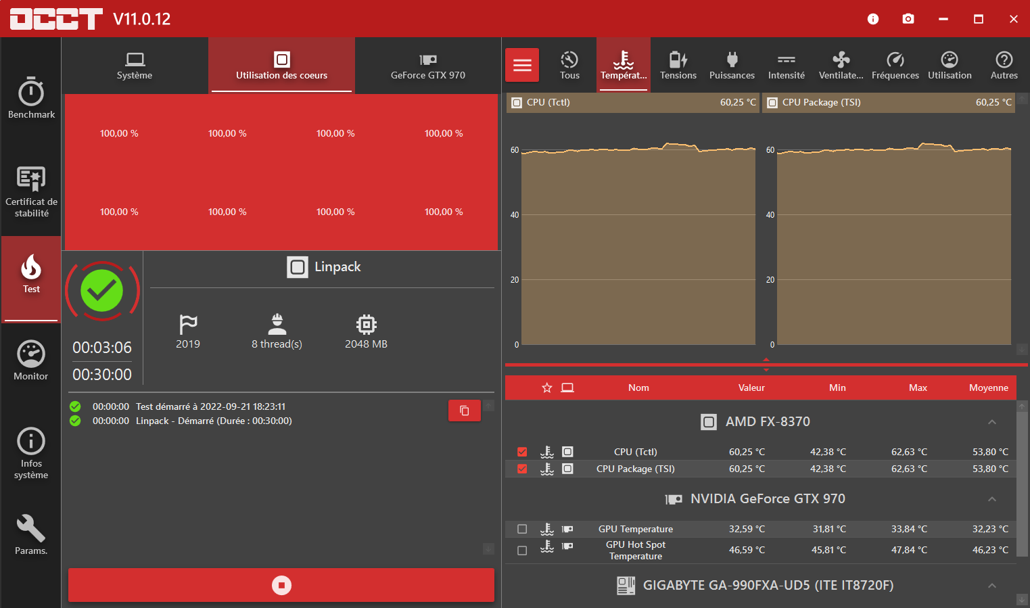Click the graph panel splitter up arrow
The image size is (1030, 608).
click(766, 360)
